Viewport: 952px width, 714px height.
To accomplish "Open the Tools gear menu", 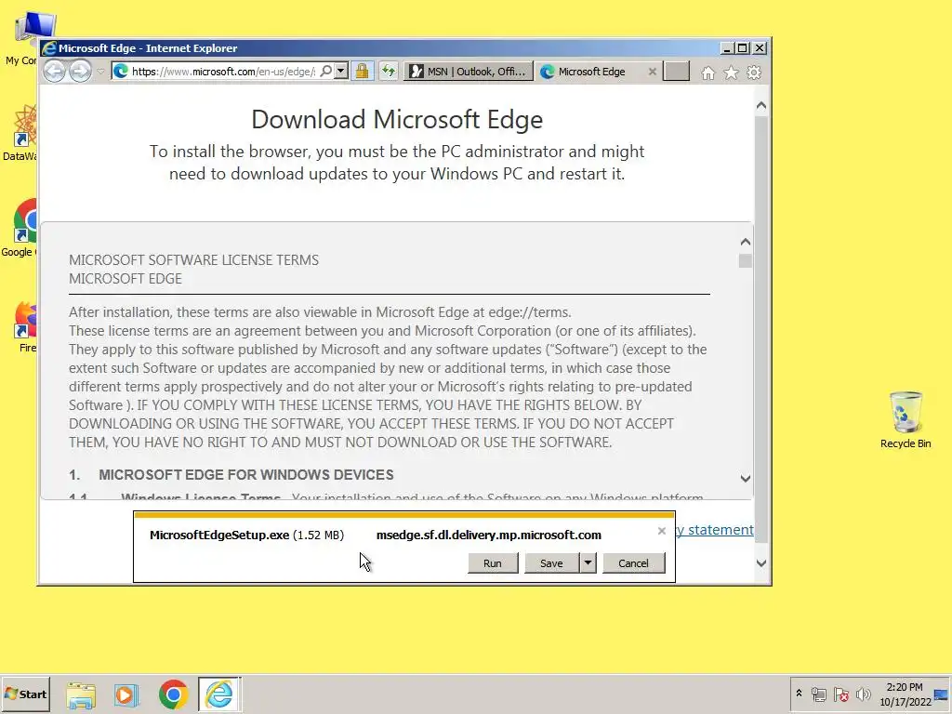I will point(754,73).
